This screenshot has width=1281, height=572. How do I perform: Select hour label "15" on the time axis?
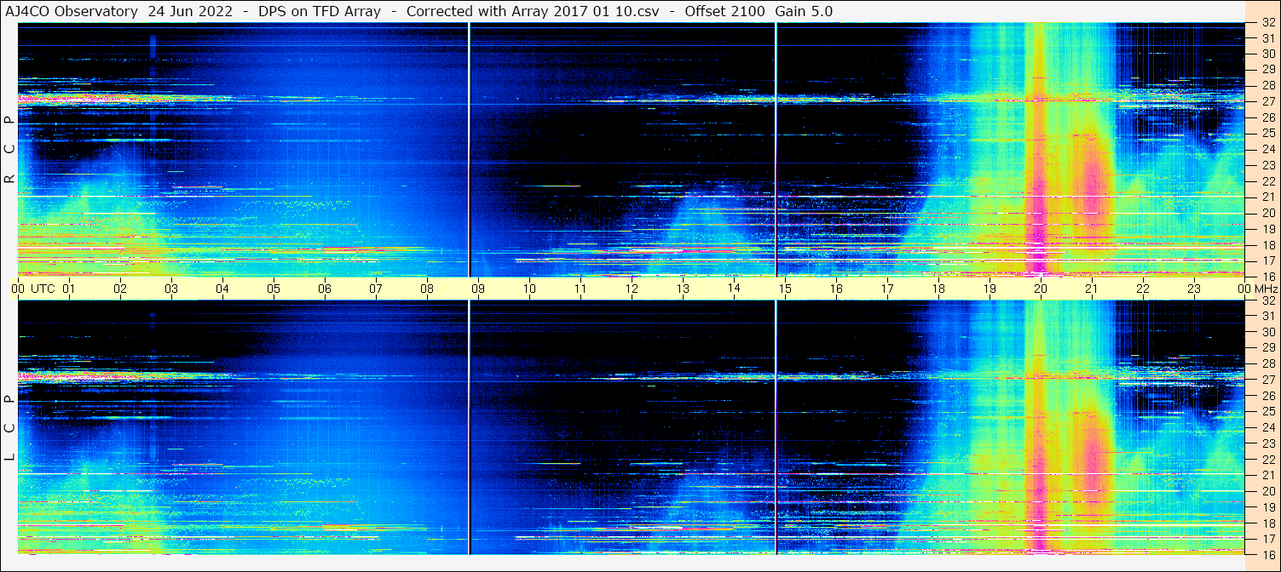coord(785,289)
